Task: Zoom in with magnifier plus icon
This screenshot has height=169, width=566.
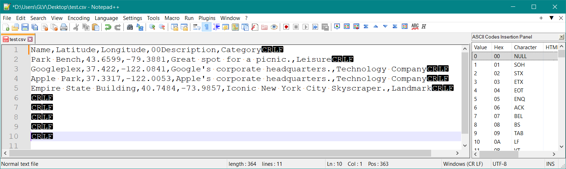Action: click(x=152, y=27)
